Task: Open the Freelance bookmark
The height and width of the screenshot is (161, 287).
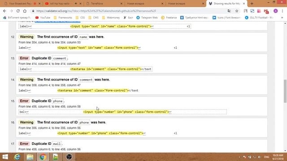Action: 169,17
